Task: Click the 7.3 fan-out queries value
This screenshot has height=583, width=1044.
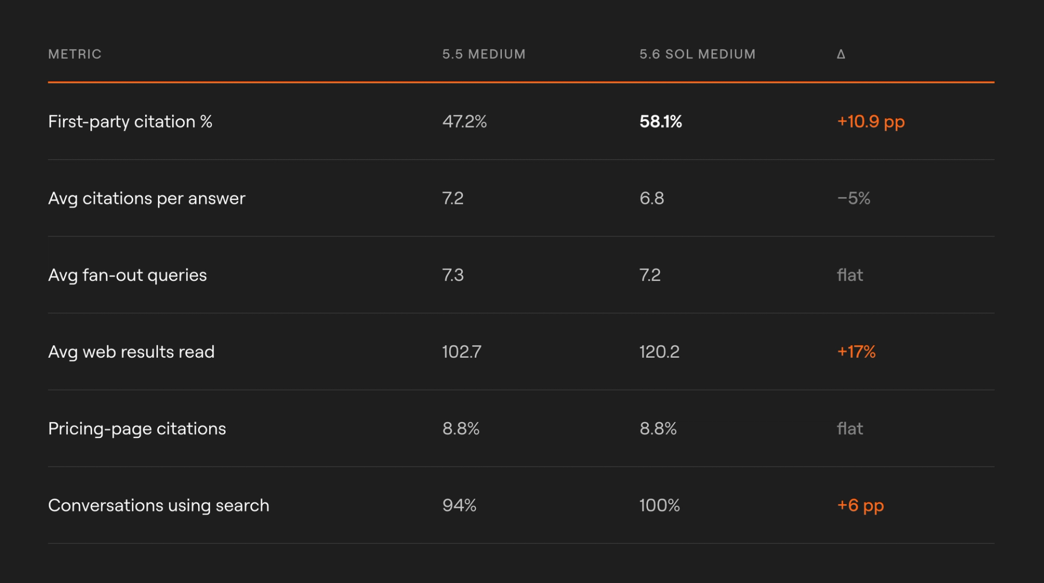Action: [x=453, y=275]
